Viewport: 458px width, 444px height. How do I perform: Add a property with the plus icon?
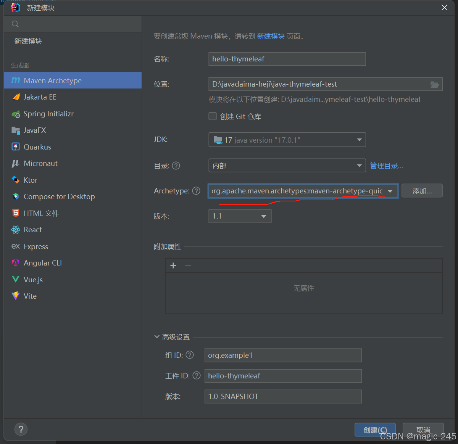[x=173, y=265]
